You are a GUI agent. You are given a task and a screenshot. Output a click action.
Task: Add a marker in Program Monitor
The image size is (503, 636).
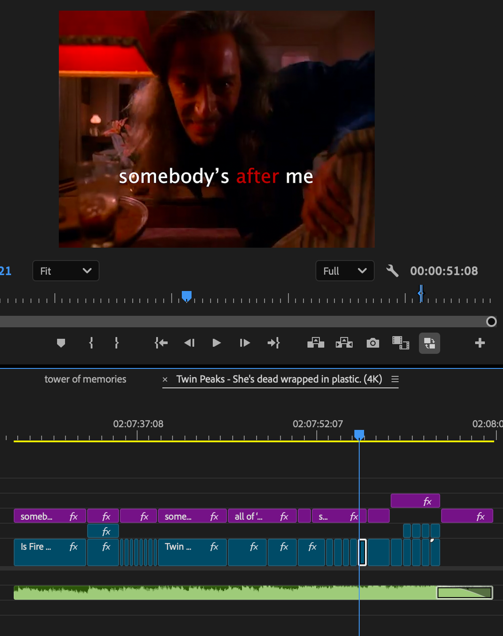coord(61,343)
